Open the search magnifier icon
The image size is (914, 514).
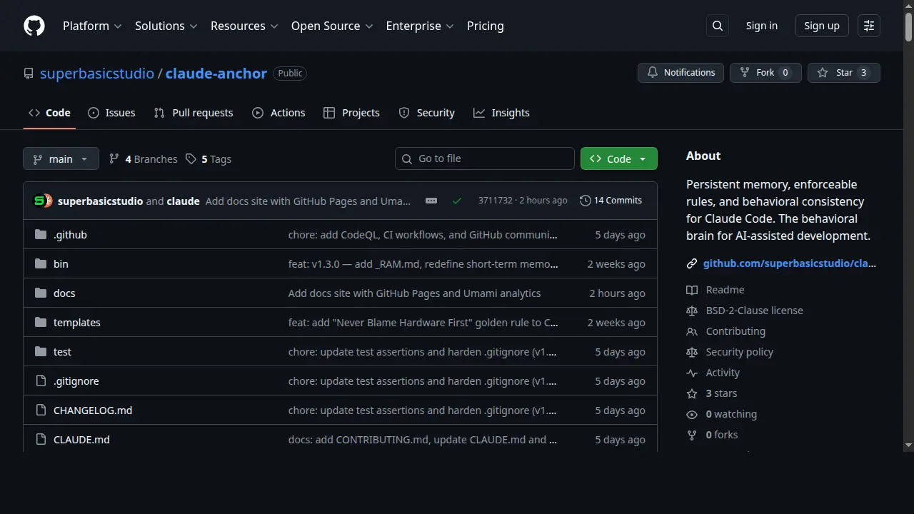click(x=718, y=26)
